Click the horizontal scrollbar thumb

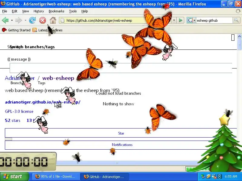[117, 163]
